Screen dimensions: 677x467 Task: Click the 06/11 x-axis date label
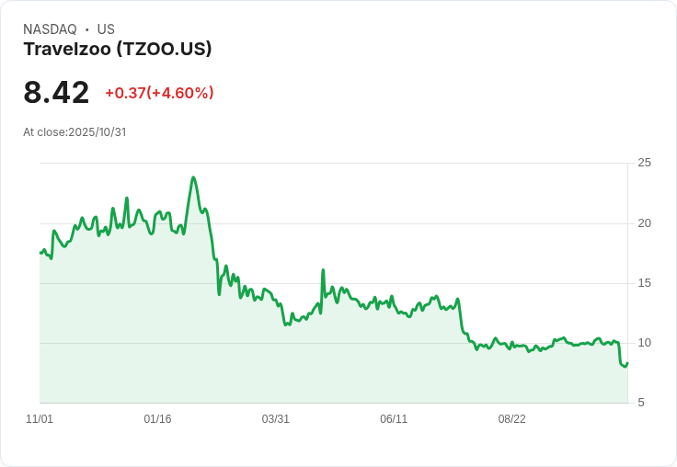coord(394,419)
